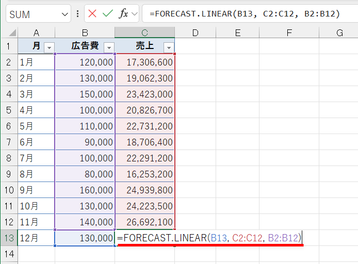The height and width of the screenshot is (264, 358).
Task: Select column A header
Action: coord(36,32)
